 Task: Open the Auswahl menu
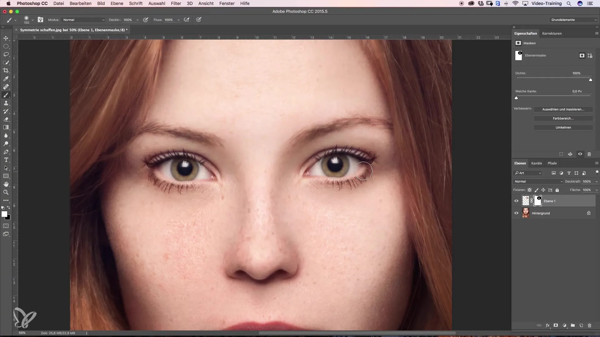[x=157, y=3]
